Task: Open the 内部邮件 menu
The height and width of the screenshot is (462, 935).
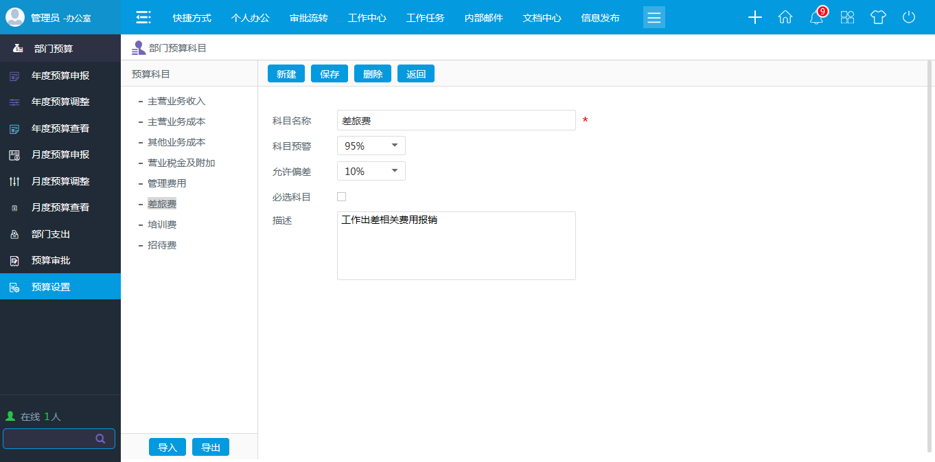Action: (483, 17)
